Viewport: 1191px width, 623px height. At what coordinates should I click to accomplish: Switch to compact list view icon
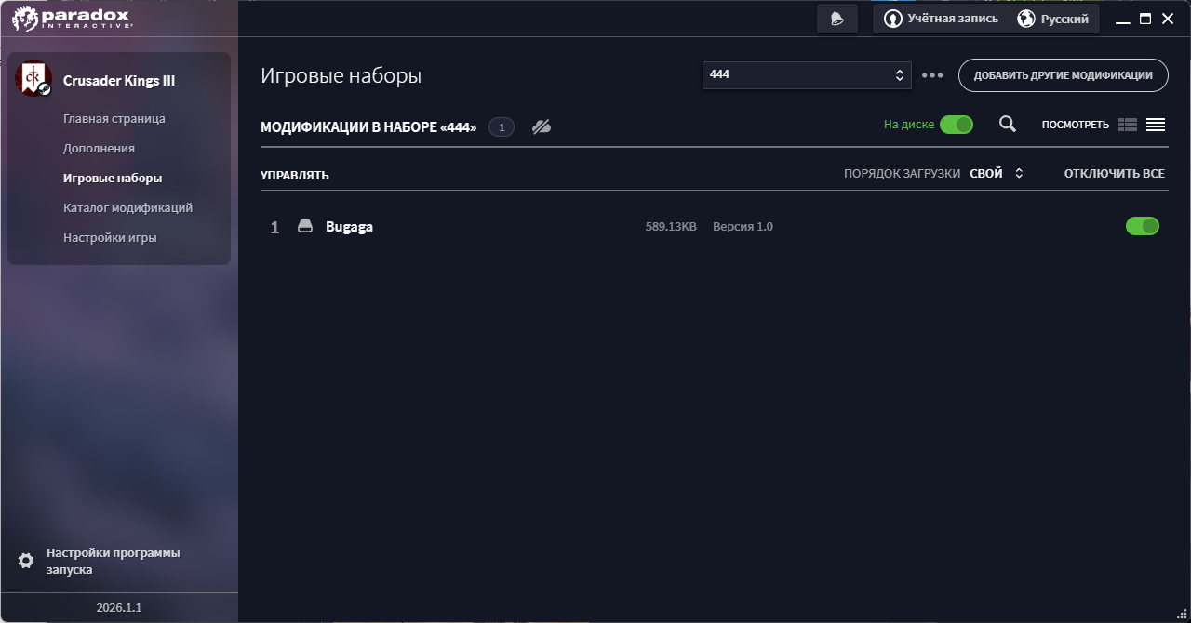click(x=1156, y=125)
